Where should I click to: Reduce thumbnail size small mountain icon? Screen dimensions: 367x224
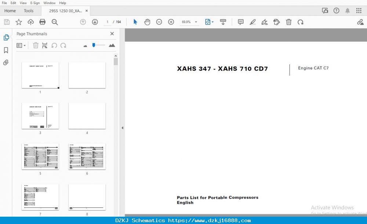pyautogui.click(x=85, y=46)
